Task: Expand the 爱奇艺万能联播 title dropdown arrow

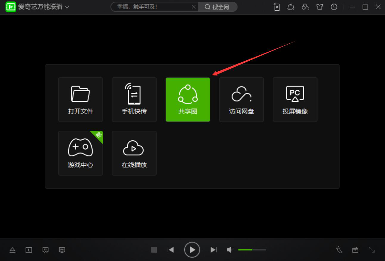Action: 67,7
